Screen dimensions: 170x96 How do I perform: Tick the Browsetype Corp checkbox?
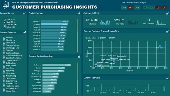(4, 48)
